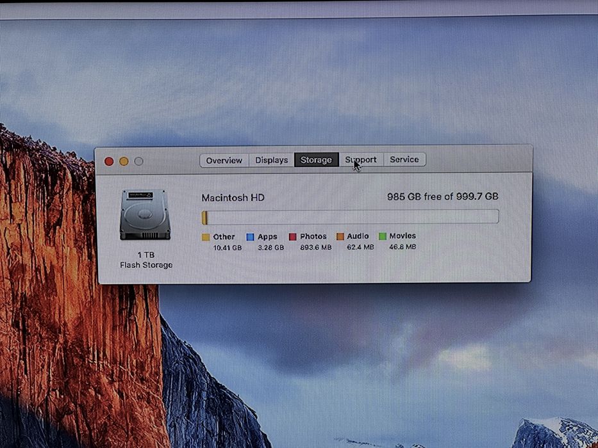Click the Other category label

tap(224, 237)
